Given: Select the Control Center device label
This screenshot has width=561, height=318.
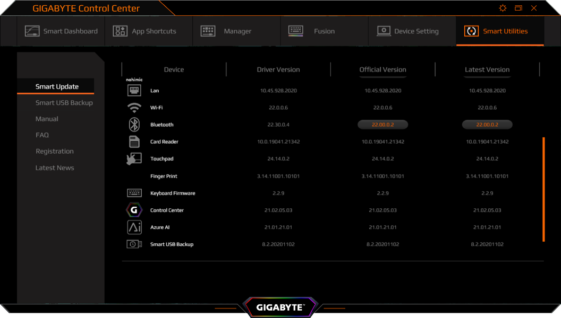Looking at the screenshot, I should [167, 210].
